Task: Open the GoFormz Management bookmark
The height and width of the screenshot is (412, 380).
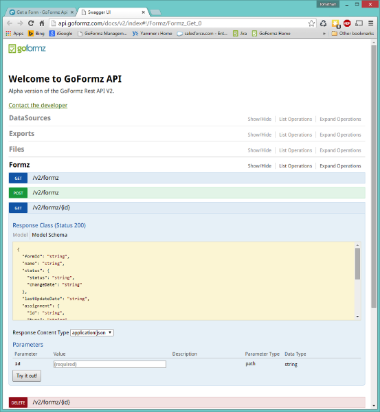Action: [x=102, y=34]
